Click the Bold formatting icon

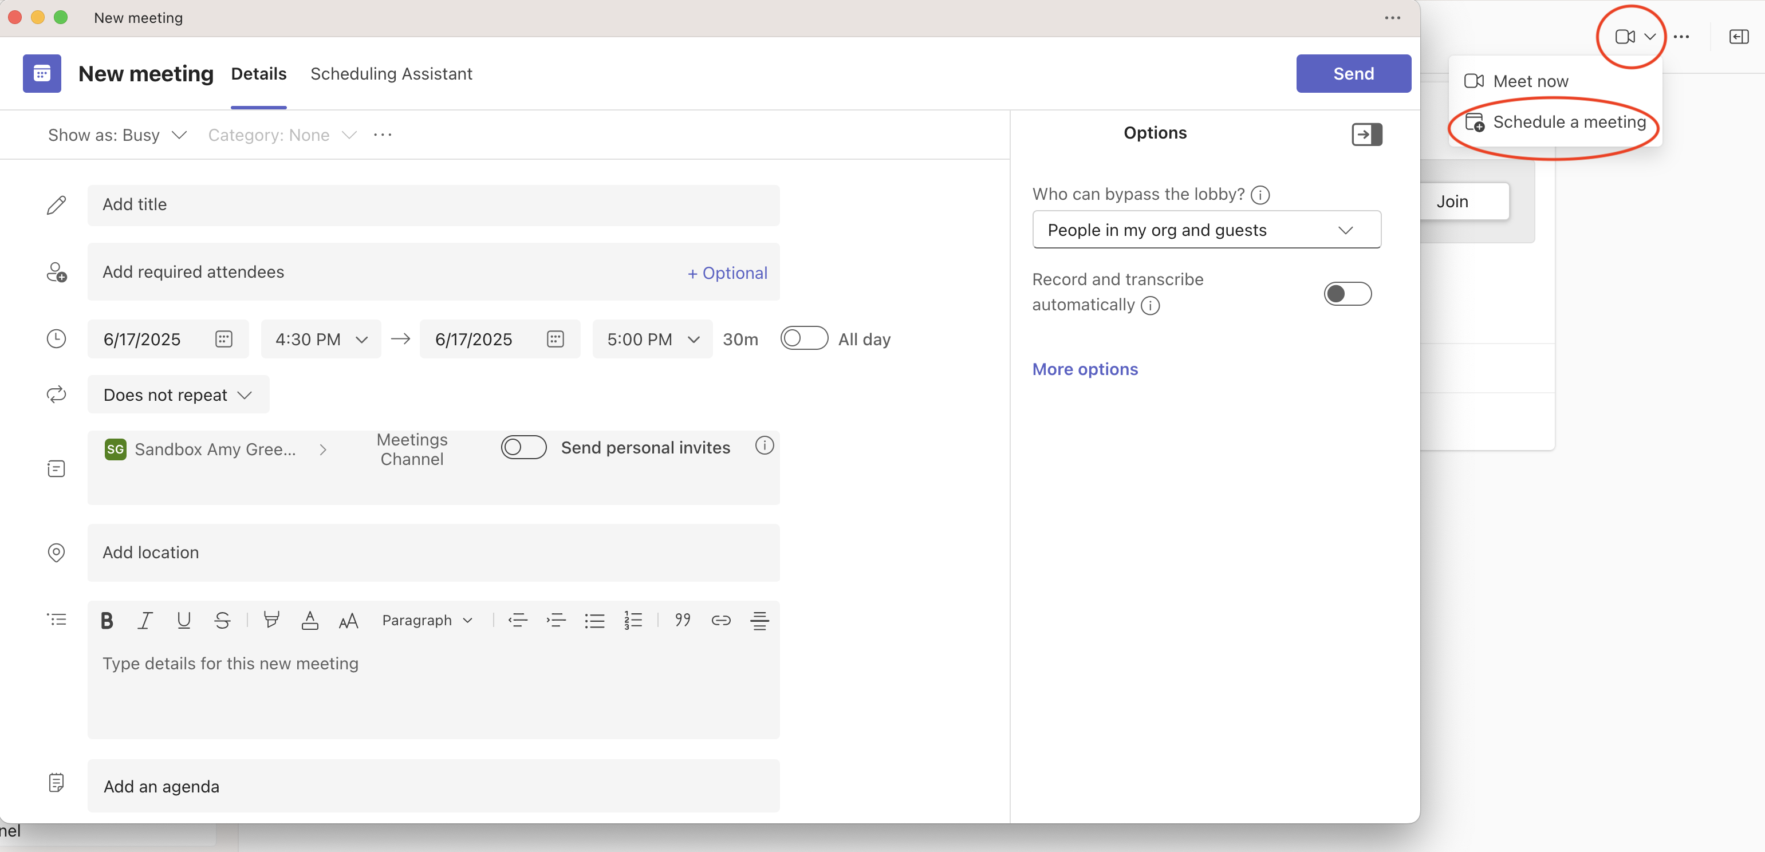107,621
